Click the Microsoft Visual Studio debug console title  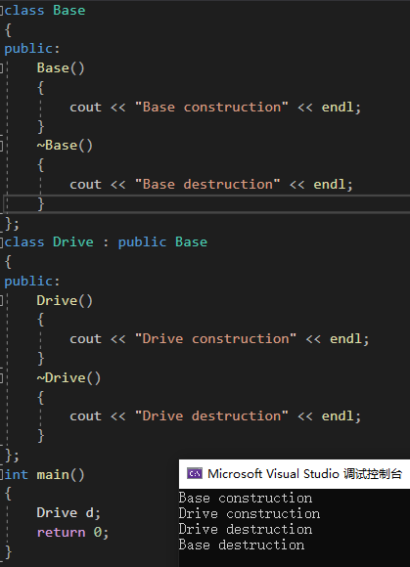[304, 474]
